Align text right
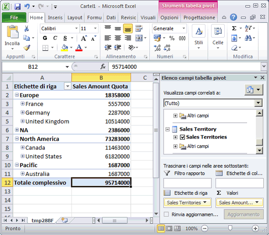Screen dimensions: 269x235 click(128, 38)
